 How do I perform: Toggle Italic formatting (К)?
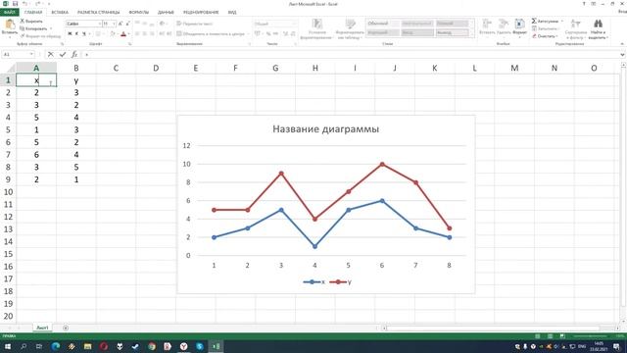point(76,34)
